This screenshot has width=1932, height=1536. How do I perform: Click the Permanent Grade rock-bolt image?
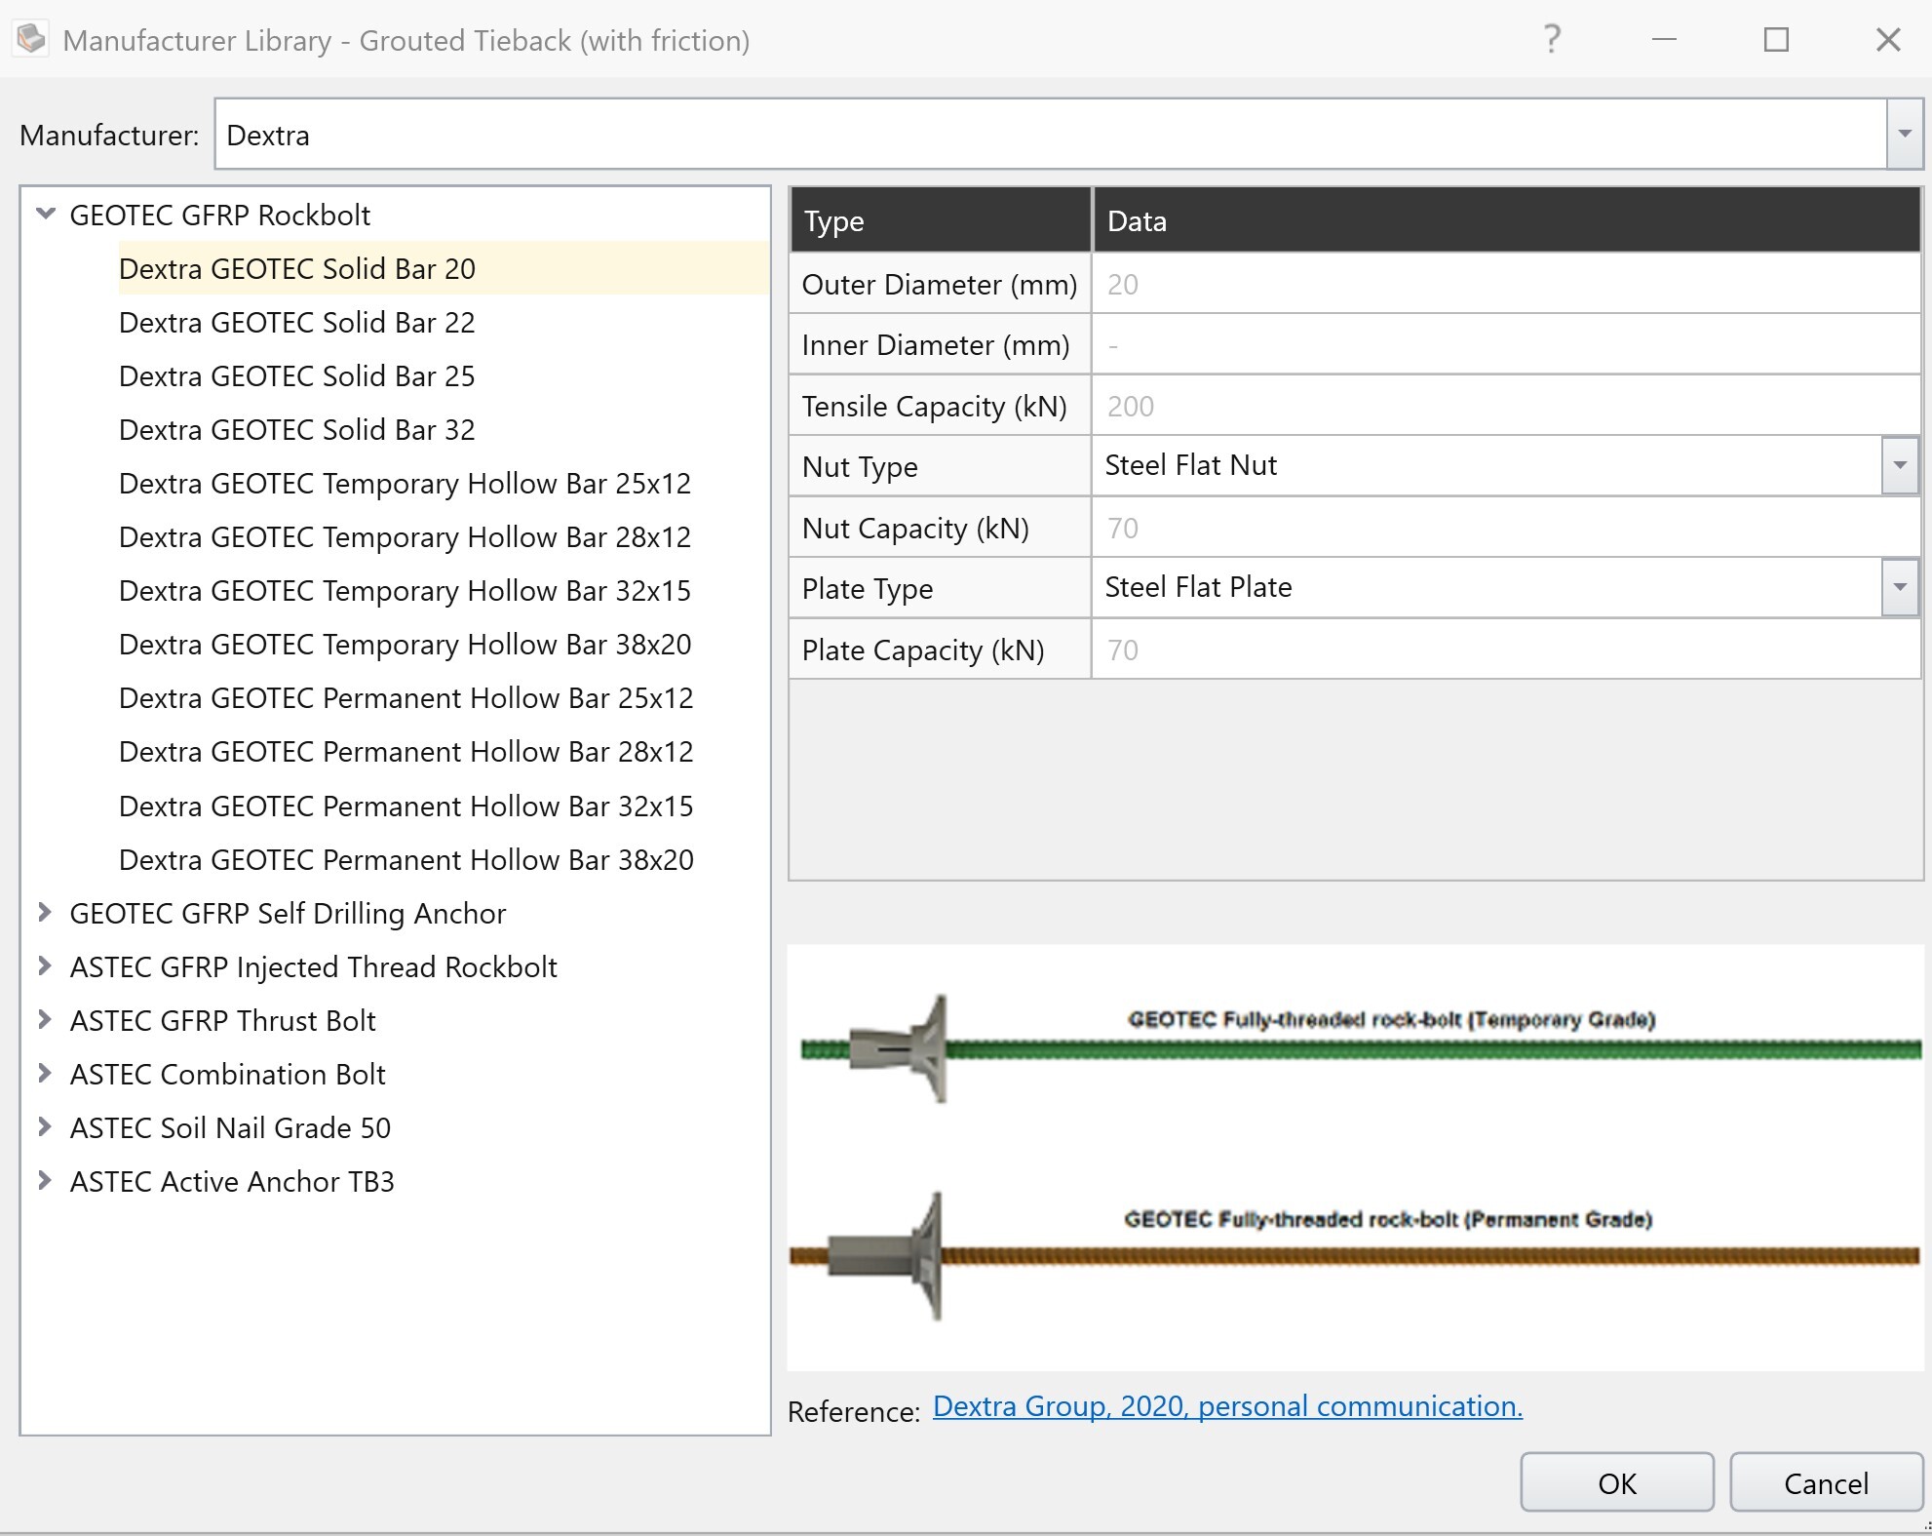(1355, 1255)
